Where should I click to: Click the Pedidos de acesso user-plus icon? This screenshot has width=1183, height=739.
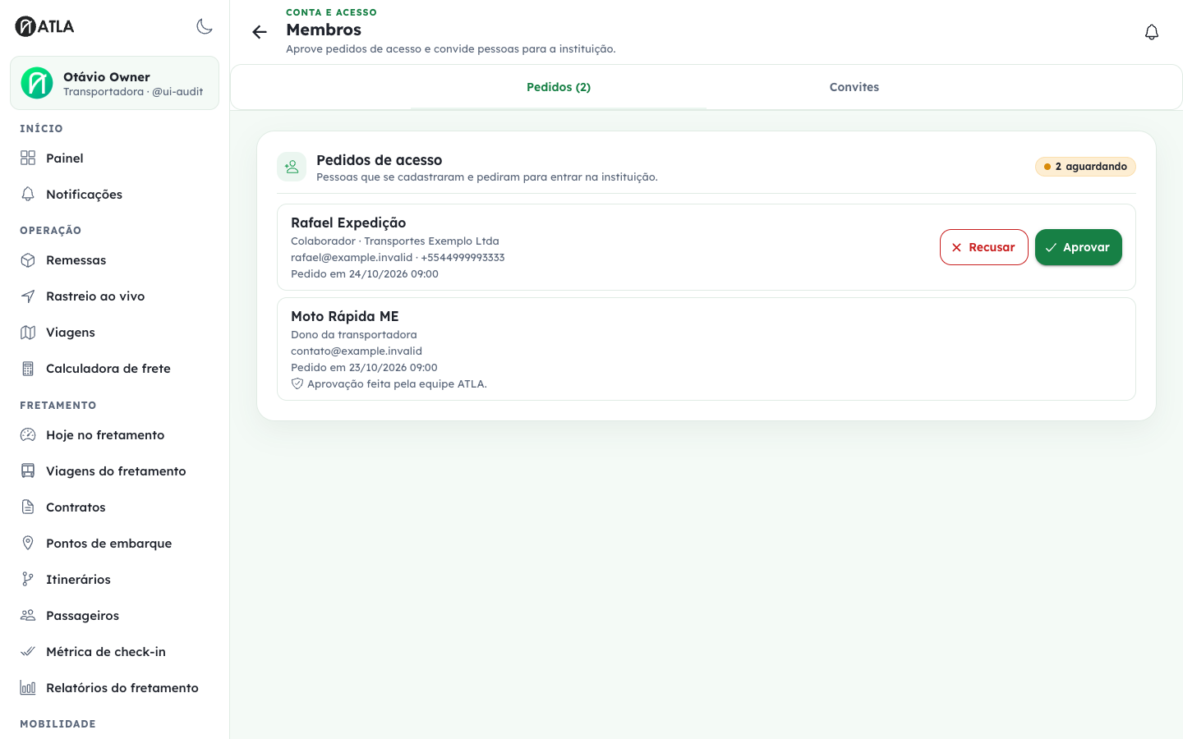[292, 167]
